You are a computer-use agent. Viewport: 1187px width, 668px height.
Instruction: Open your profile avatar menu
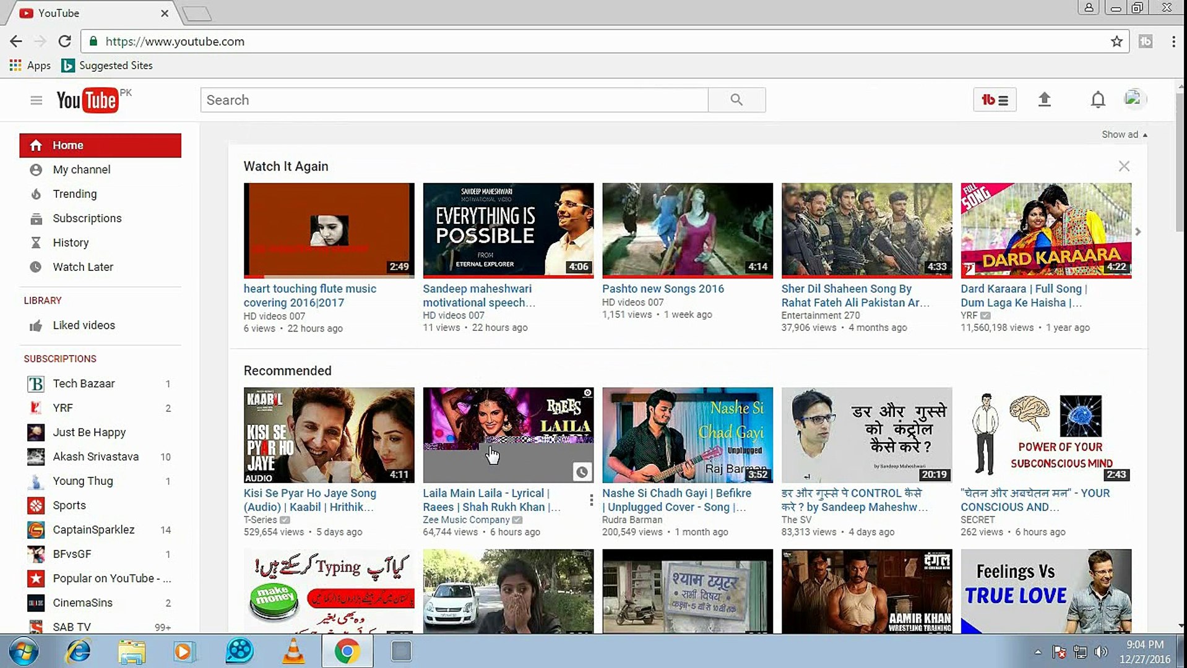pos(1134,99)
